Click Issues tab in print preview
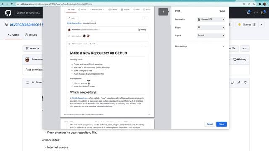 coord(82,10)
